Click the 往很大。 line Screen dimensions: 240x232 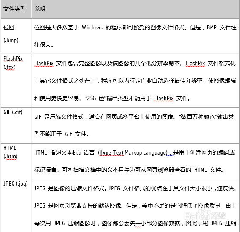[x=44, y=45]
